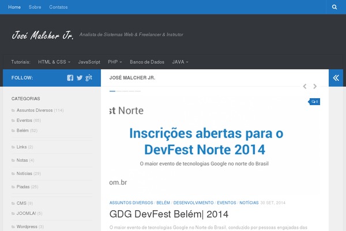Click the ASSUNTOS DIVERSOS post tag
The height and width of the screenshot is (231, 346).
tap(131, 203)
